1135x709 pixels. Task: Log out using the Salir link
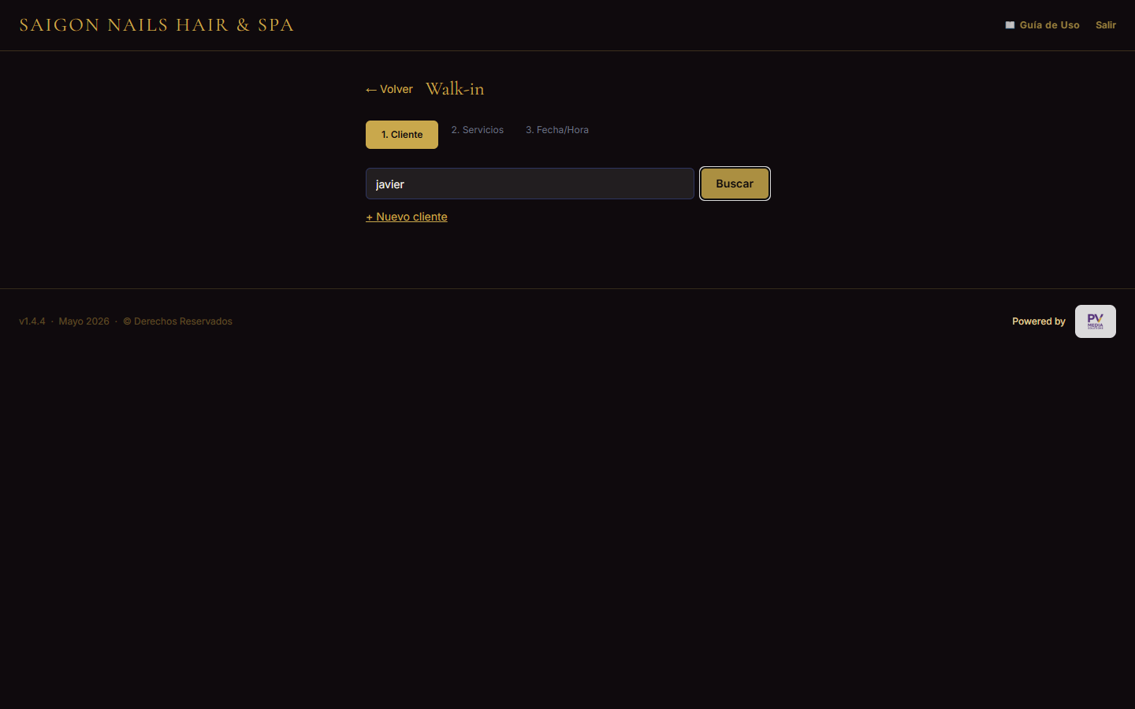pyautogui.click(x=1106, y=25)
